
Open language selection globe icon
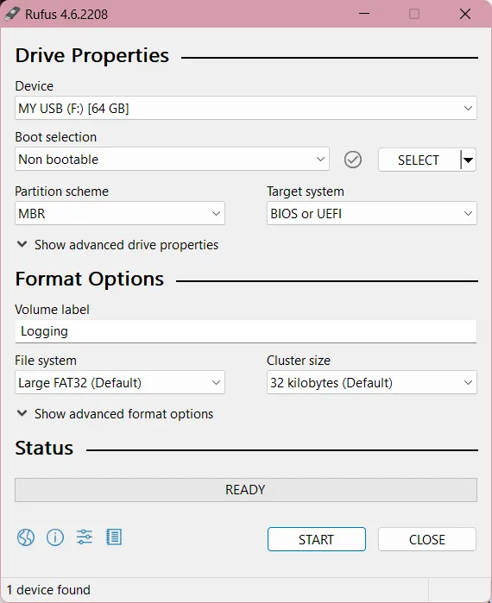click(x=26, y=537)
